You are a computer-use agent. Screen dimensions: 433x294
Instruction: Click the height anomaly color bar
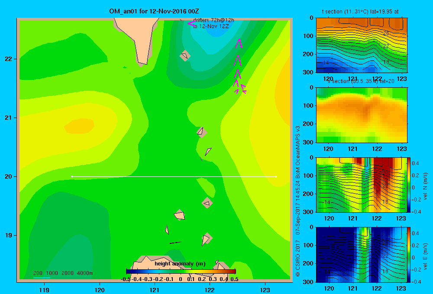coord(181,272)
